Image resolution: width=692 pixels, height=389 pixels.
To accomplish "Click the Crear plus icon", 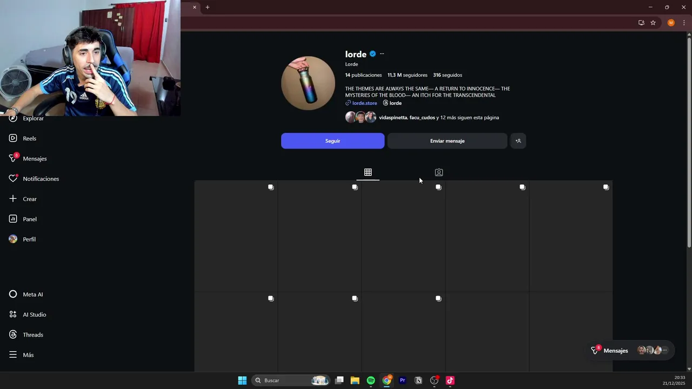I will click(x=13, y=199).
